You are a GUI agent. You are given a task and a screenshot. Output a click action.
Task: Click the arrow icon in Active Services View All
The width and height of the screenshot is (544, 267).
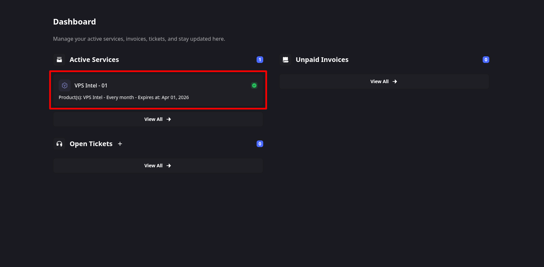pos(168,119)
